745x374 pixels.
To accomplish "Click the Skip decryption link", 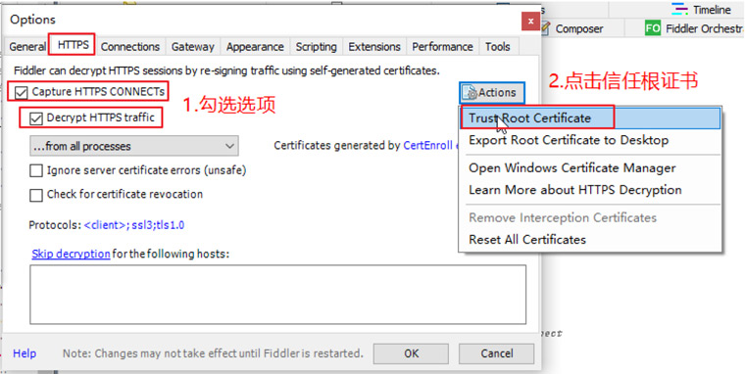I will click(71, 254).
